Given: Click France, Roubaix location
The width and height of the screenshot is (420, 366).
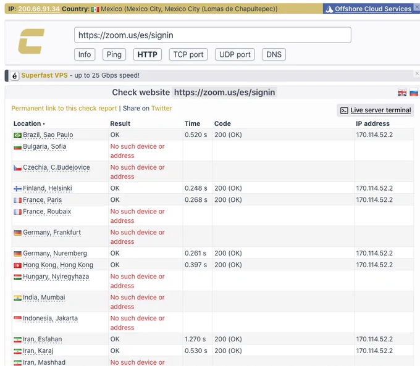Looking at the screenshot, I should pos(47,212).
